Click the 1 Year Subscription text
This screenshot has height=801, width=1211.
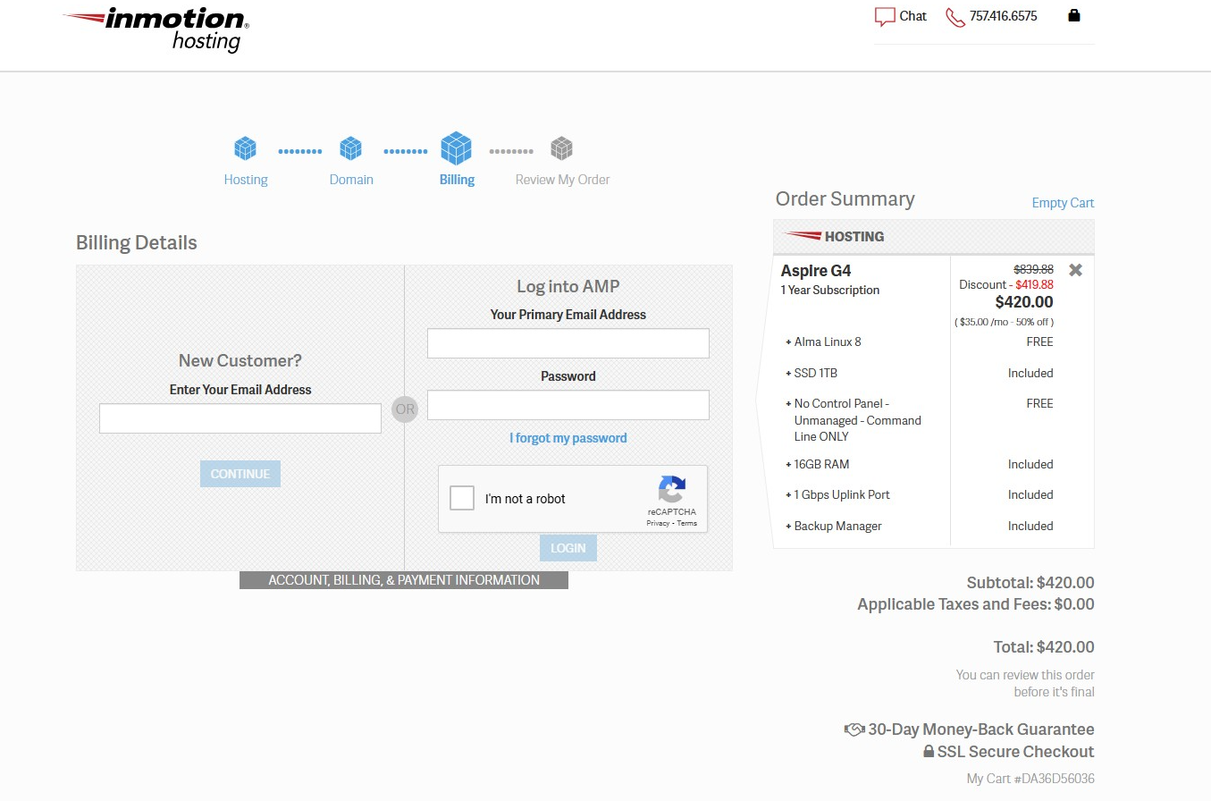pyautogui.click(x=830, y=290)
